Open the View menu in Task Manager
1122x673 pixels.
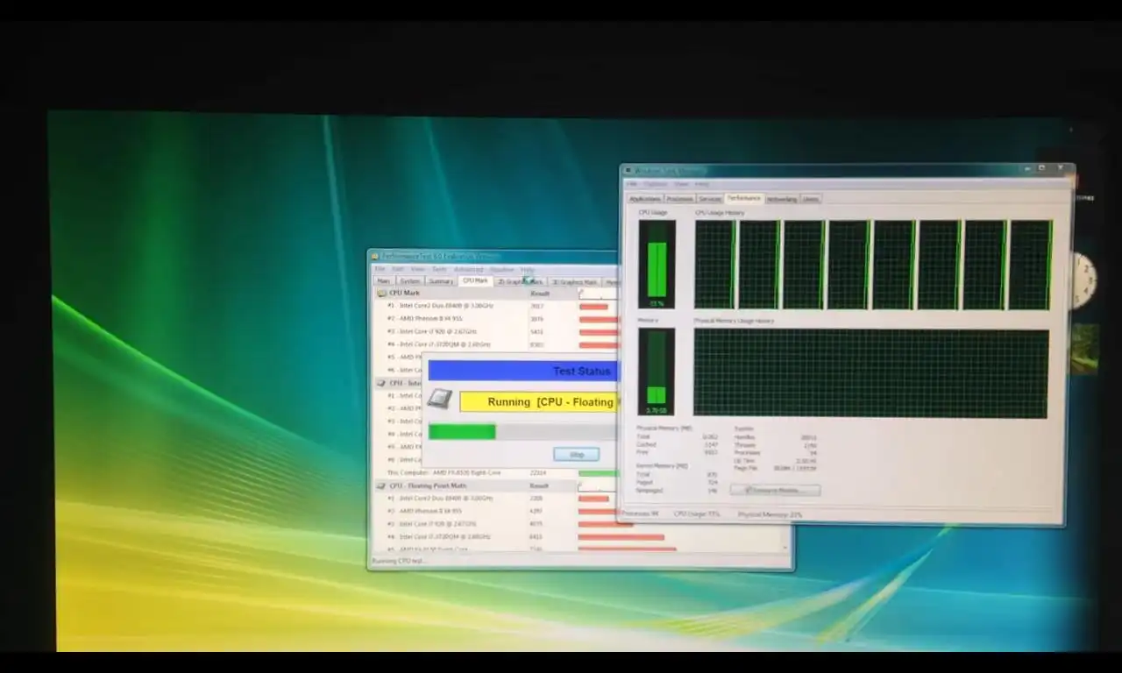tap(681, 184)
